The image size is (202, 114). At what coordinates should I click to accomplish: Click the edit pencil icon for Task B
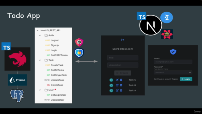117,85
